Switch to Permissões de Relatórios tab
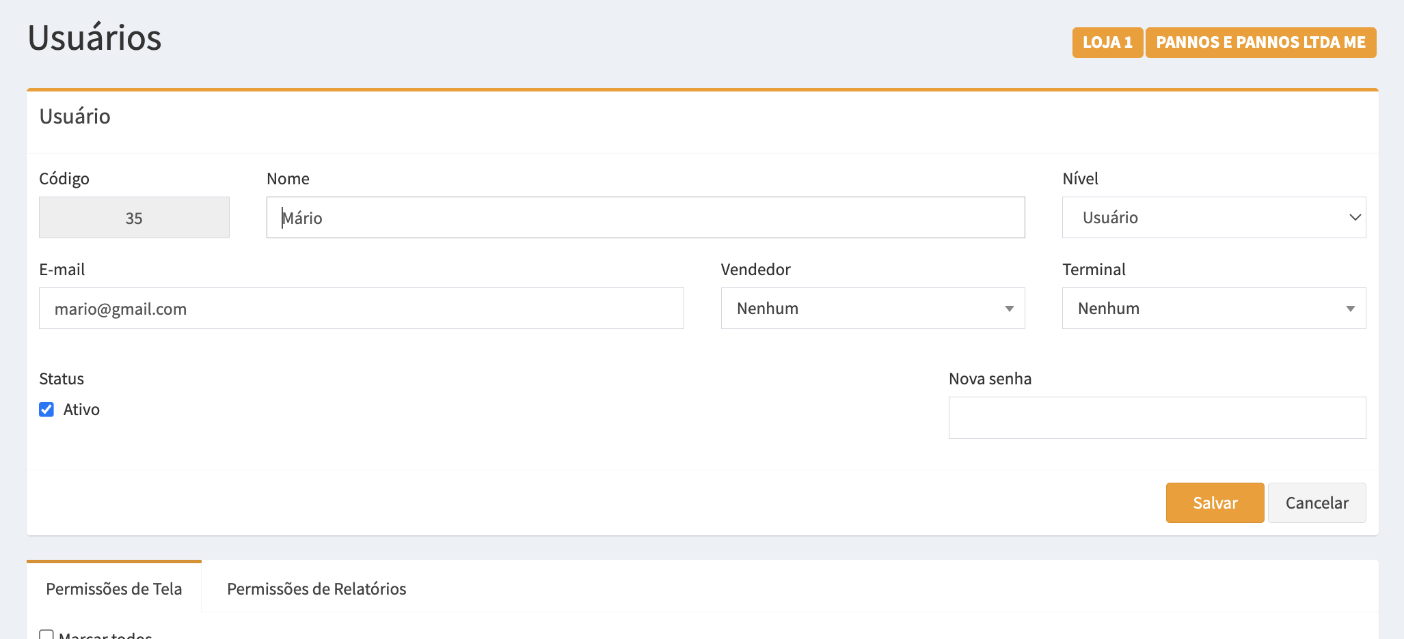Screen dimensions: 1404x639 click(316, 588)
